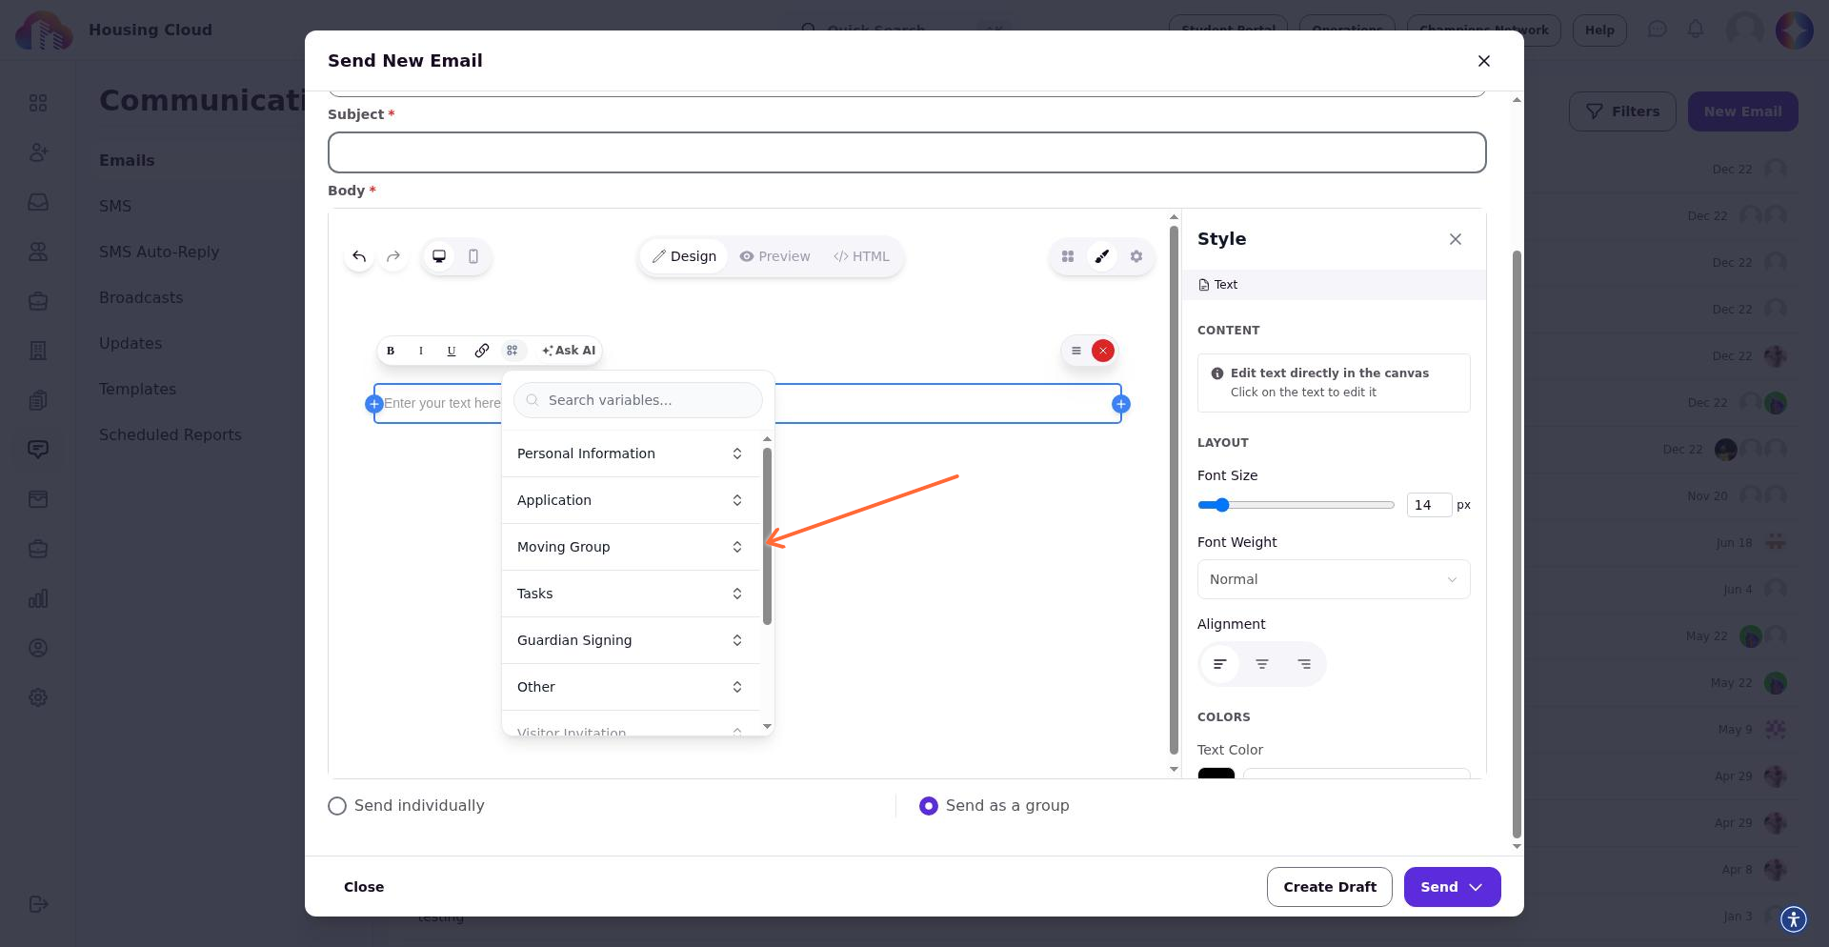Switch to mobile view icon

click(473, 256)
